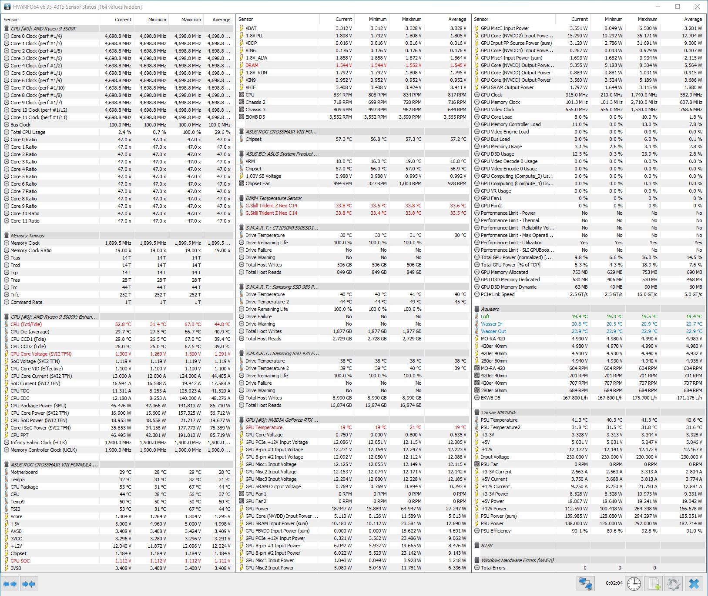Viewport: 708px width, 596px height.
Task: Click the thermometer icon beside CPU (Tctl/Tdie)
Action: (7, 324)
